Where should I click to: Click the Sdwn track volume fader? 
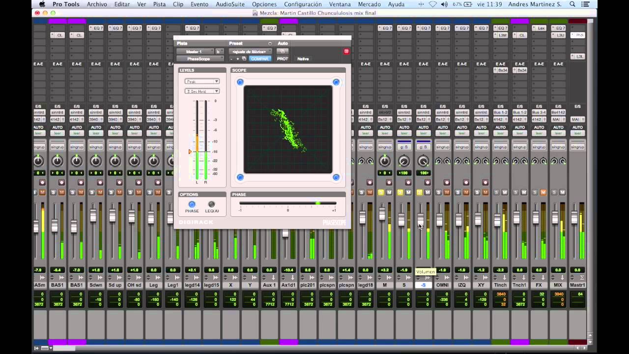point(93,215)
